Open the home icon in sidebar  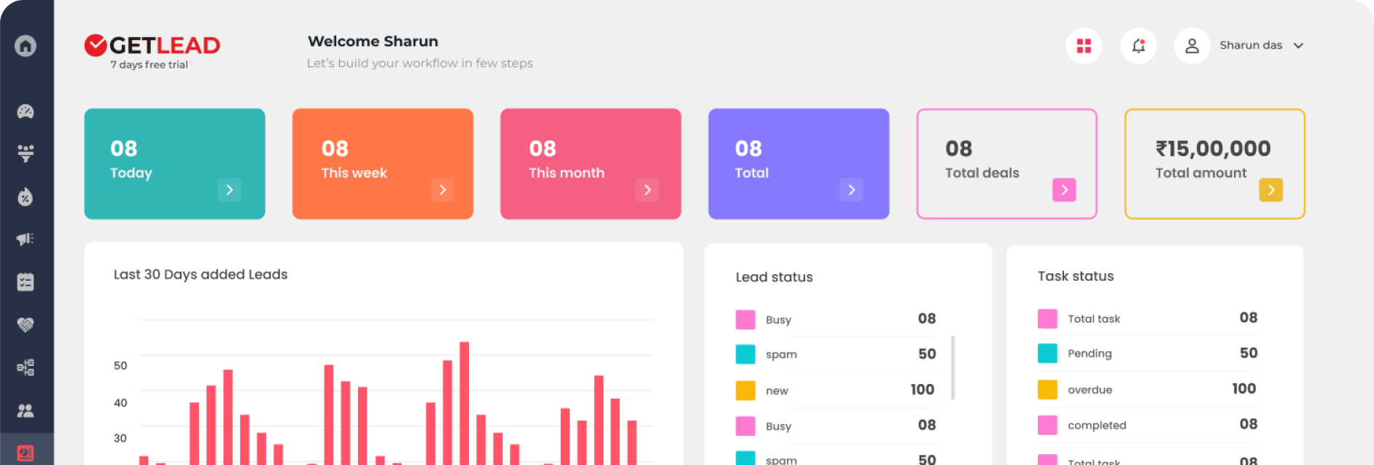26,46
